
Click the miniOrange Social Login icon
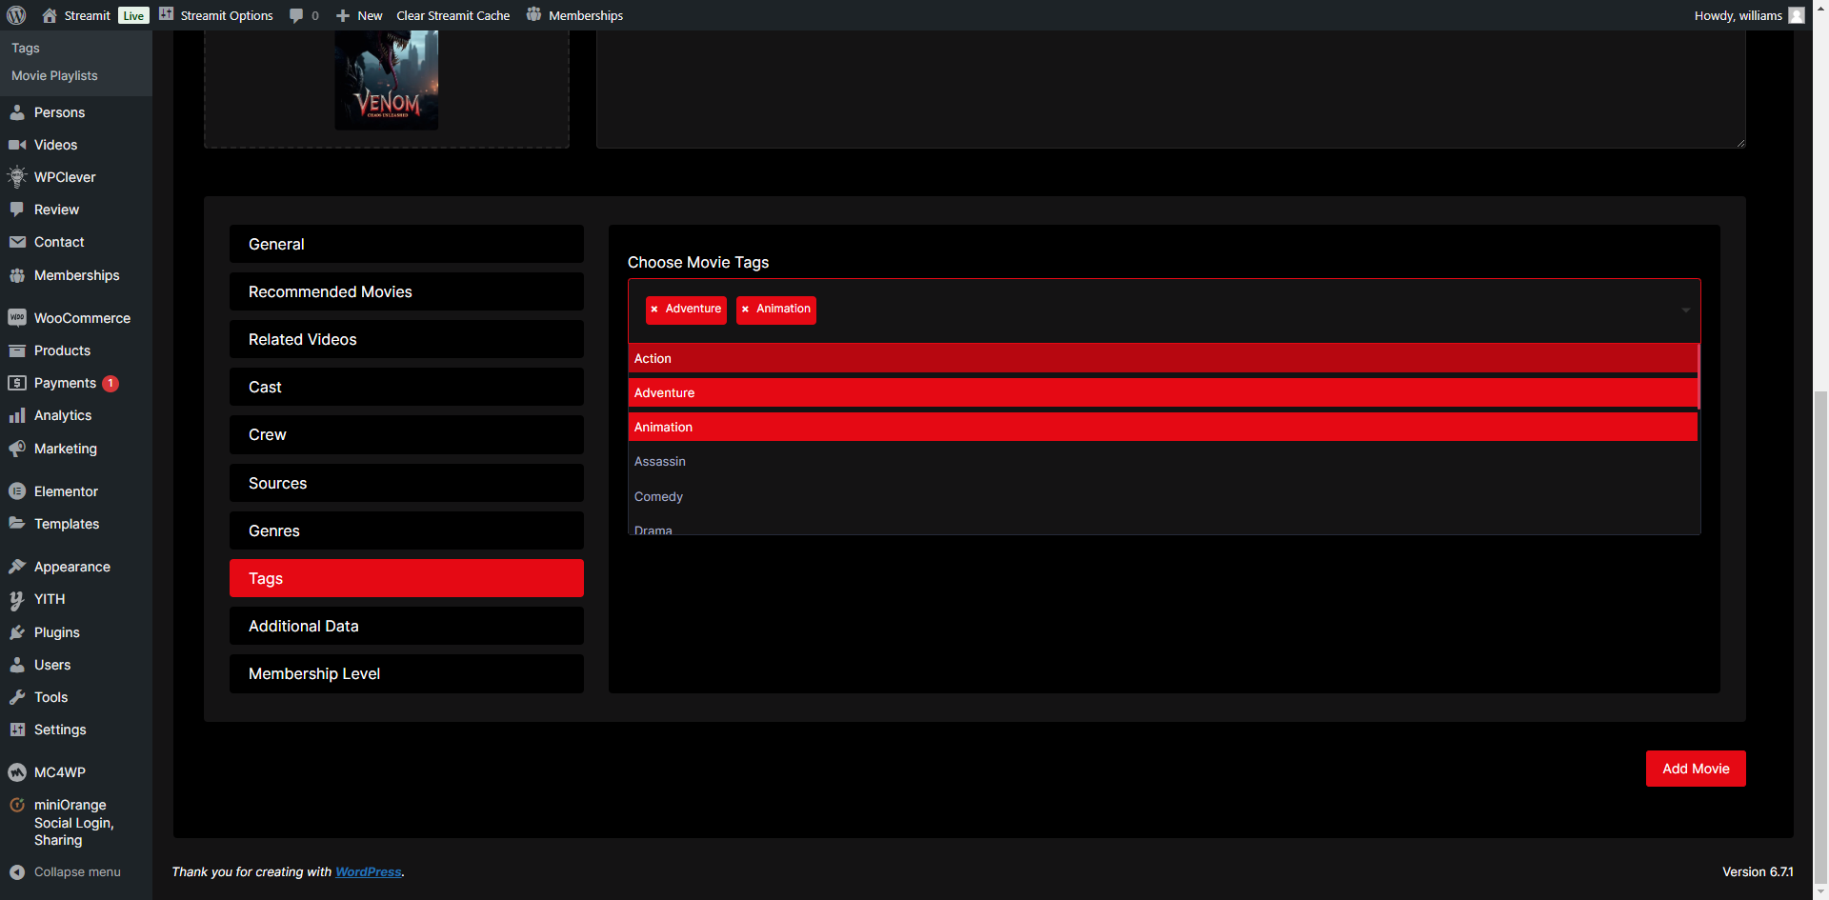tap(17, 805)
